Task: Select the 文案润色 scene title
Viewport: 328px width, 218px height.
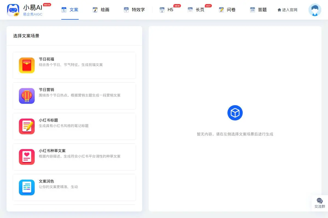Action: point(46,181)
